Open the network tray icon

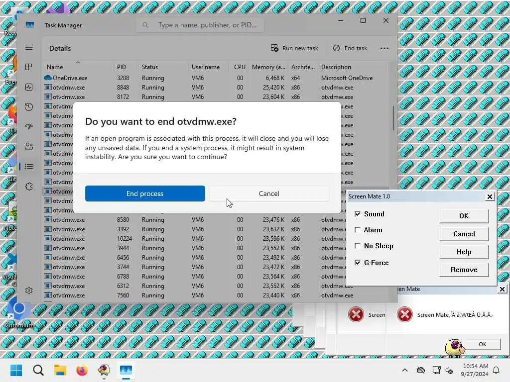pyautogui.click(x=436, y=370)
